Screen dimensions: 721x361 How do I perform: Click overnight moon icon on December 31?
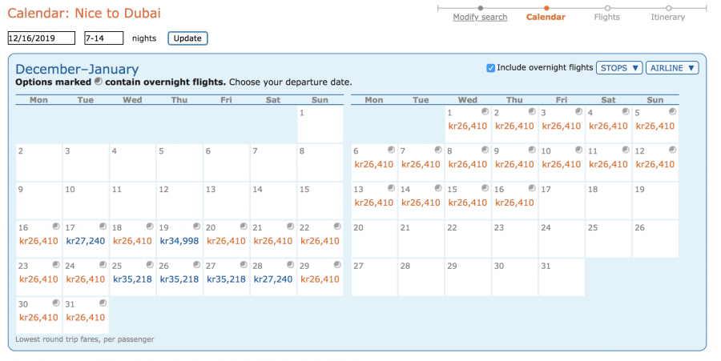pyautogui.click(x=103, y=303)
